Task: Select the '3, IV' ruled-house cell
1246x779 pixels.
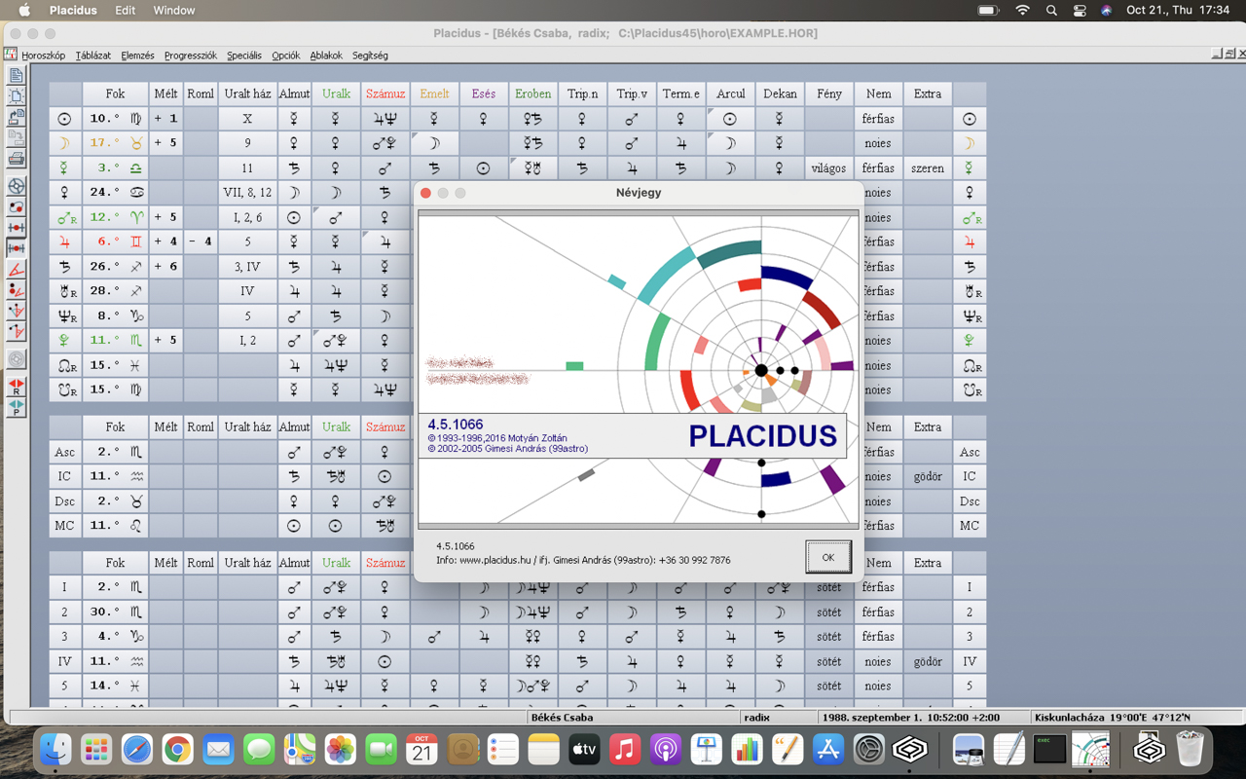Action: (x=247, y=266)
